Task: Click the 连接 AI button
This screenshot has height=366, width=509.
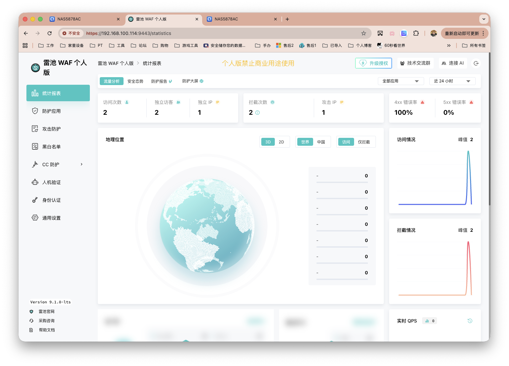Action: (x=453, y=63)
